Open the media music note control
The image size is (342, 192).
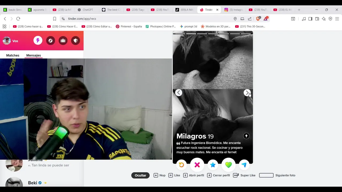(x=304, y=19)
